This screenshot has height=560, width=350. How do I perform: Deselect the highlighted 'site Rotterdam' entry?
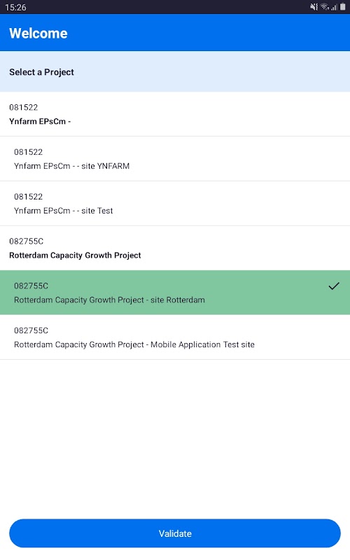tap(175, 293)
